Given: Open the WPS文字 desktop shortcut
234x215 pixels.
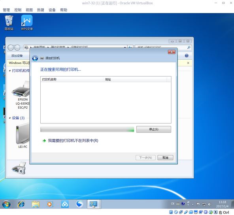Looking at the screenshot, I should point(27,23).
